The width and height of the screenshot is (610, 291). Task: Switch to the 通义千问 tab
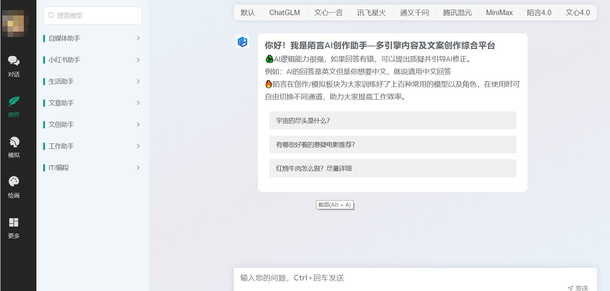[414, 13]
